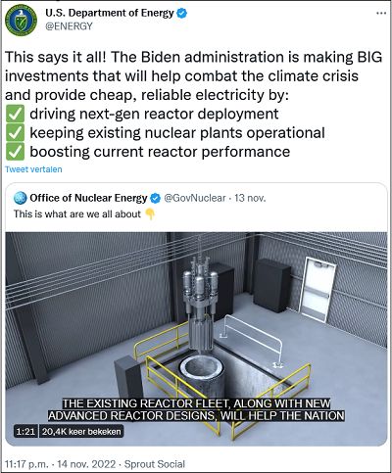Click the Sprout Social source label
The image size is (392, 473).
click(155, 464)
